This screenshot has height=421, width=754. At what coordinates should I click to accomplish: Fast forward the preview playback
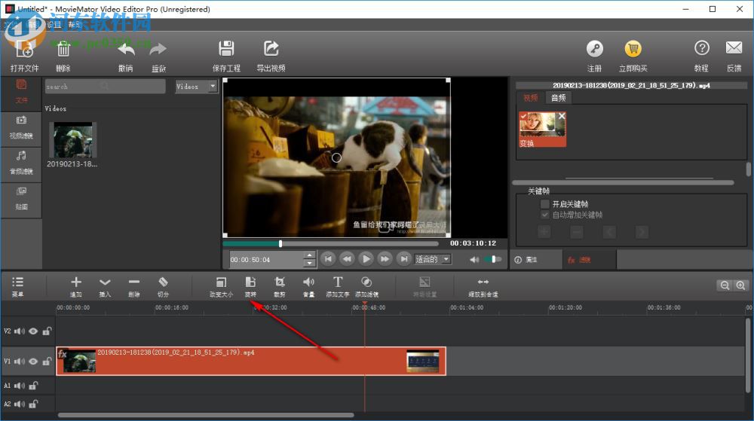[x=385, y=259]
